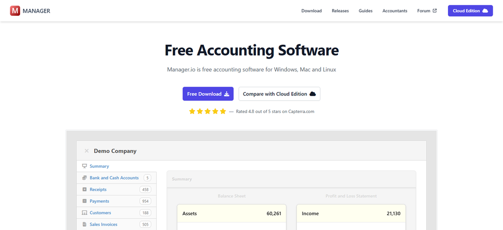This screenshot has height=230, width=503.
Task: Click the dark cloud icon in Compare button
Action: pos(312,94)
